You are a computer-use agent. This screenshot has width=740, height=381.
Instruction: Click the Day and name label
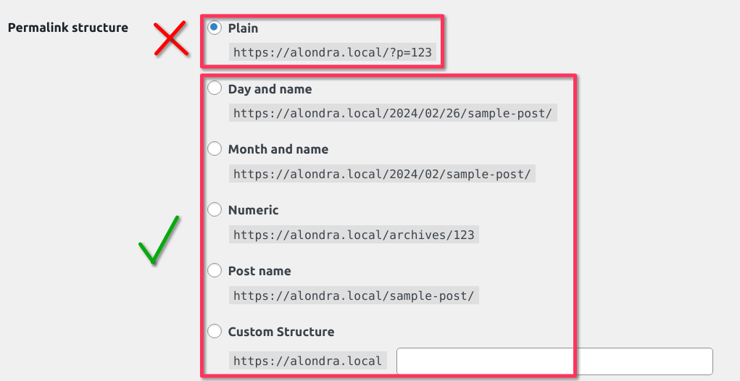tap(270, 89)
